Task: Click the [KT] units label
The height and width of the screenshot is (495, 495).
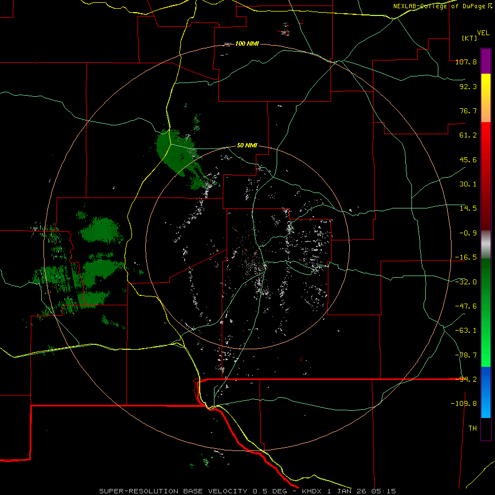Action: [469, 38]
